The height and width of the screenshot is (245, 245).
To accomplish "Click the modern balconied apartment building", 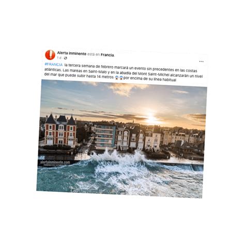I will [105, 136].
